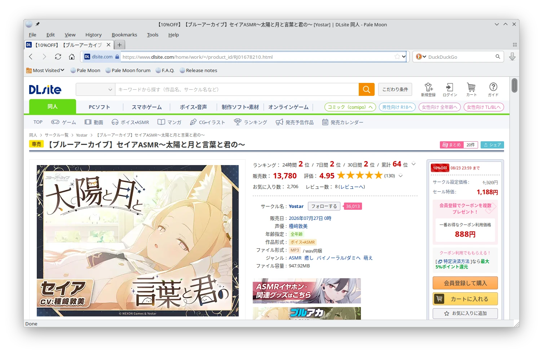Open the Tools menu
Image resolution: width=543 pixels, height=355 pixels.
(x=153, y=35)
